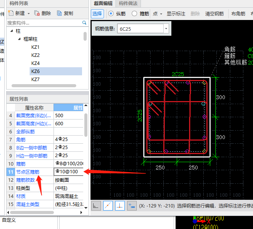This screenshot has height=229, width=253.
Task: Open the 点 placement mode dropdown
Action: tap(161, 14)
